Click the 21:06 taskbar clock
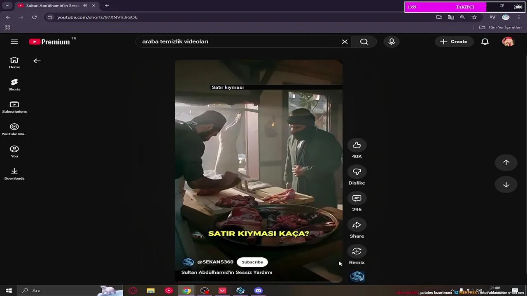 495,288
